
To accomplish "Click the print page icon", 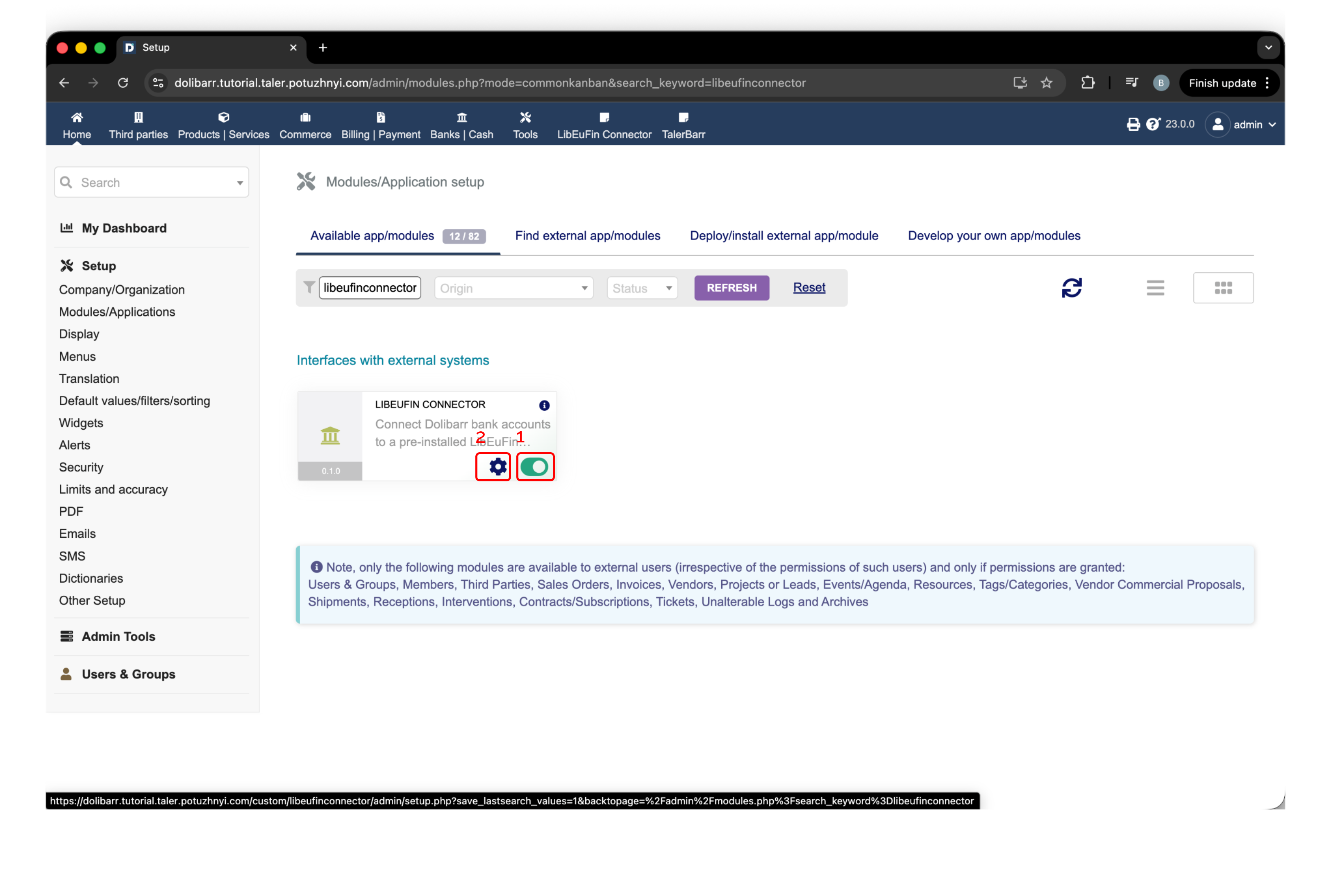I will click(1133, 124).
